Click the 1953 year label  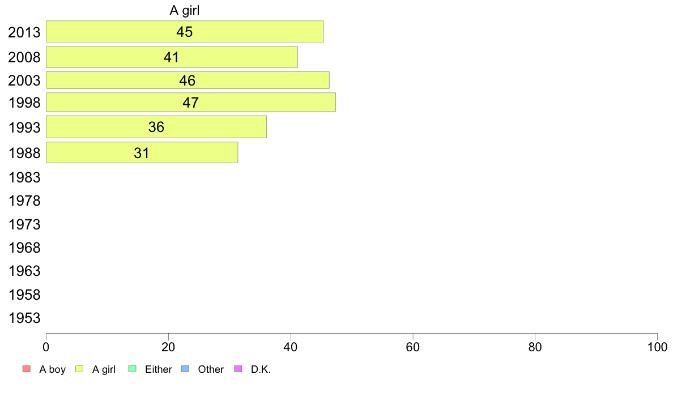24,318
